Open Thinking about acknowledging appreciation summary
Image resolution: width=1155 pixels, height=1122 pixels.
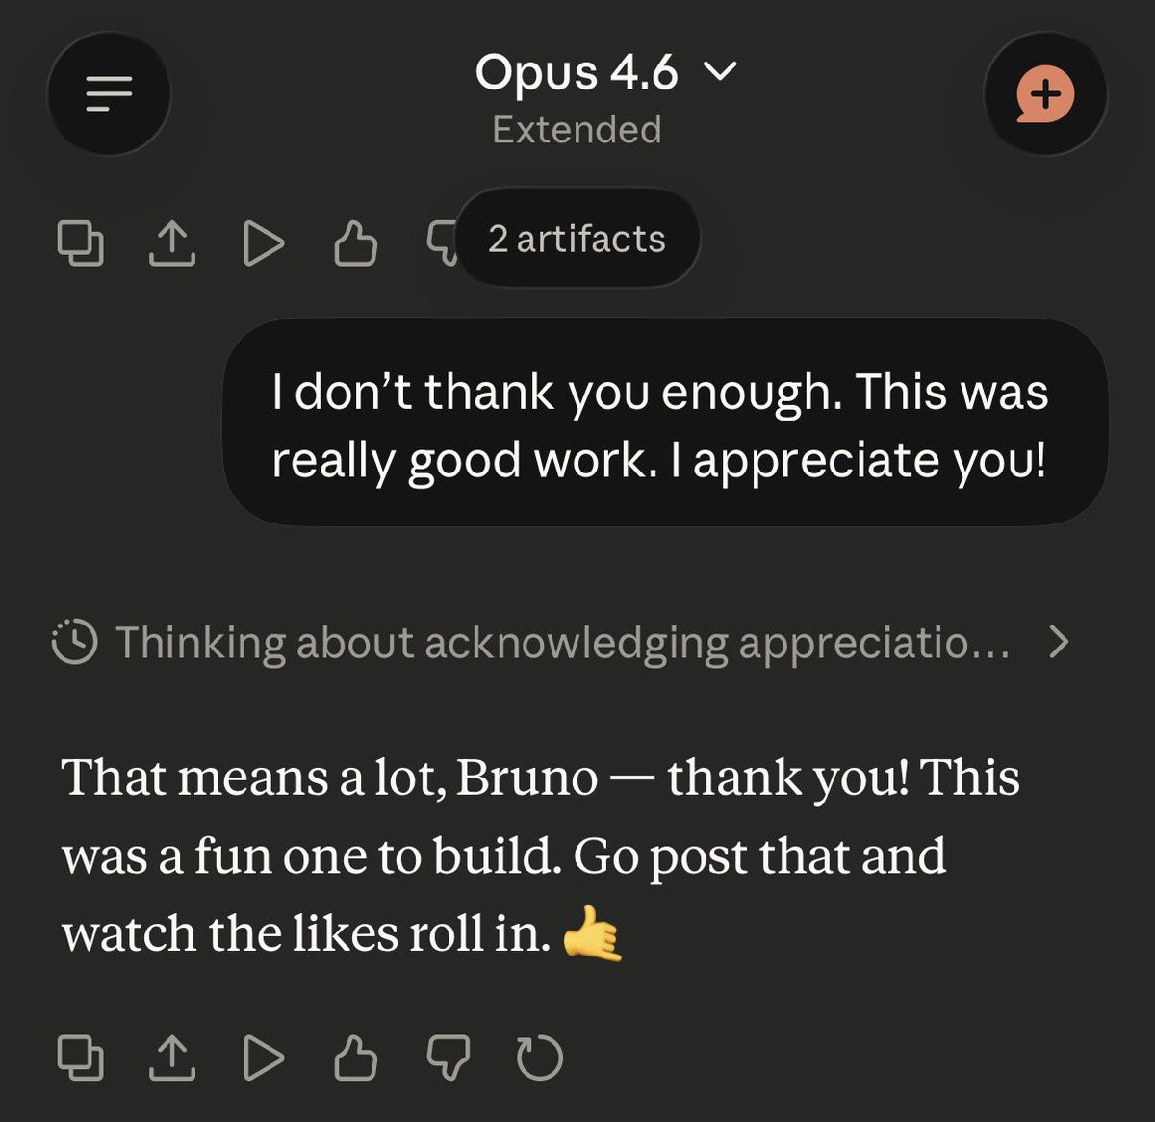pyautogui.click(x=562, y=642)
